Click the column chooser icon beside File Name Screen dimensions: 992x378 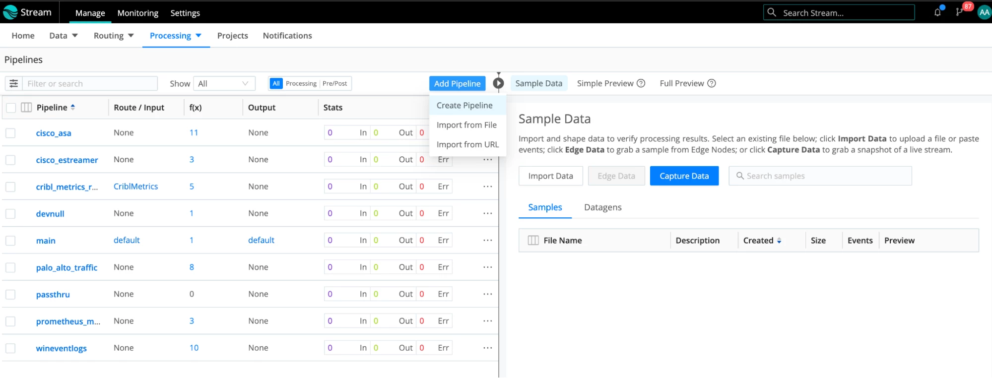click(533, 241)
